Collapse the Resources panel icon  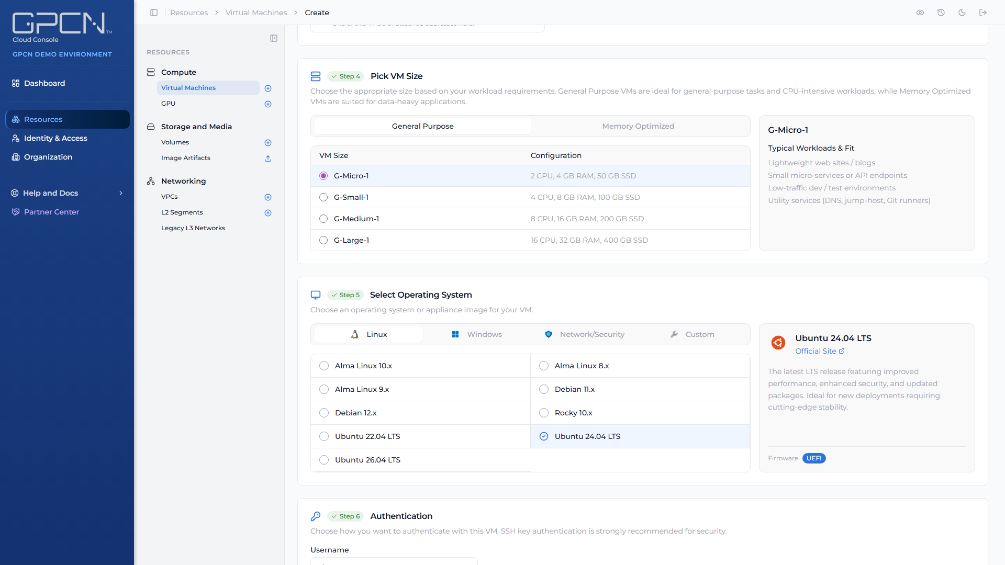[274, 38]
